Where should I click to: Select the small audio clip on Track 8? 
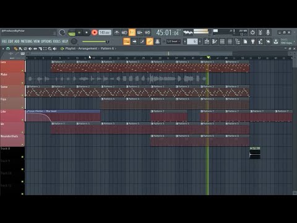(255, 153)
